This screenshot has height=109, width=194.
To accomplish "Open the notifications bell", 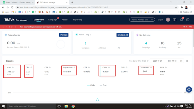I will 181,20.
